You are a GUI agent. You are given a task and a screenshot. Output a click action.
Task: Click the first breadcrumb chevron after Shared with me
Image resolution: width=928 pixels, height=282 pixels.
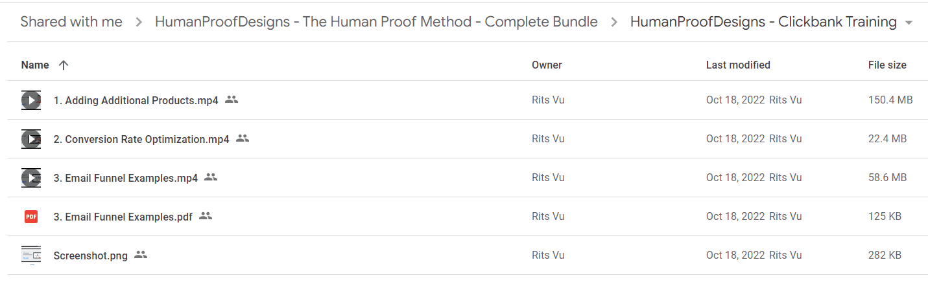(139, 22)
